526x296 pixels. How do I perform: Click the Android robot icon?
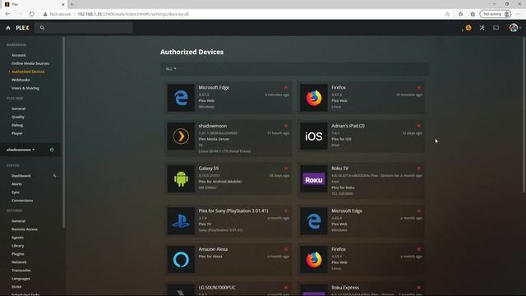(x=181, y=179)
